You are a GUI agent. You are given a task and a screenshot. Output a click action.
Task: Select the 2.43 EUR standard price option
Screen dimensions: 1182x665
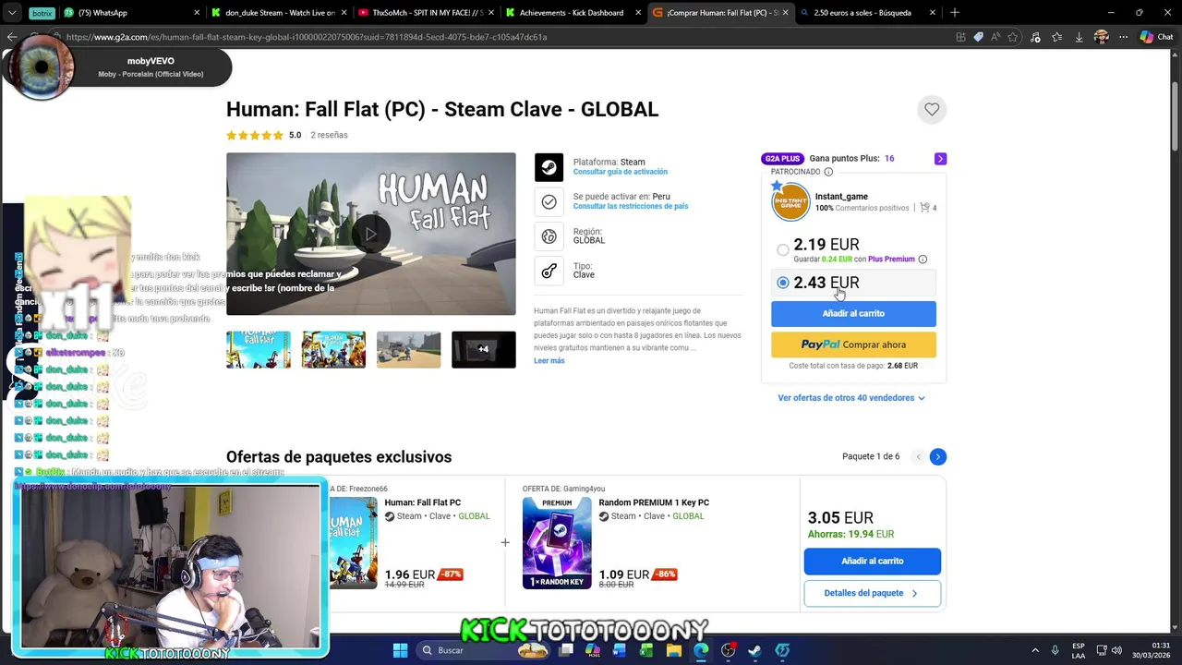click(783, 283)
